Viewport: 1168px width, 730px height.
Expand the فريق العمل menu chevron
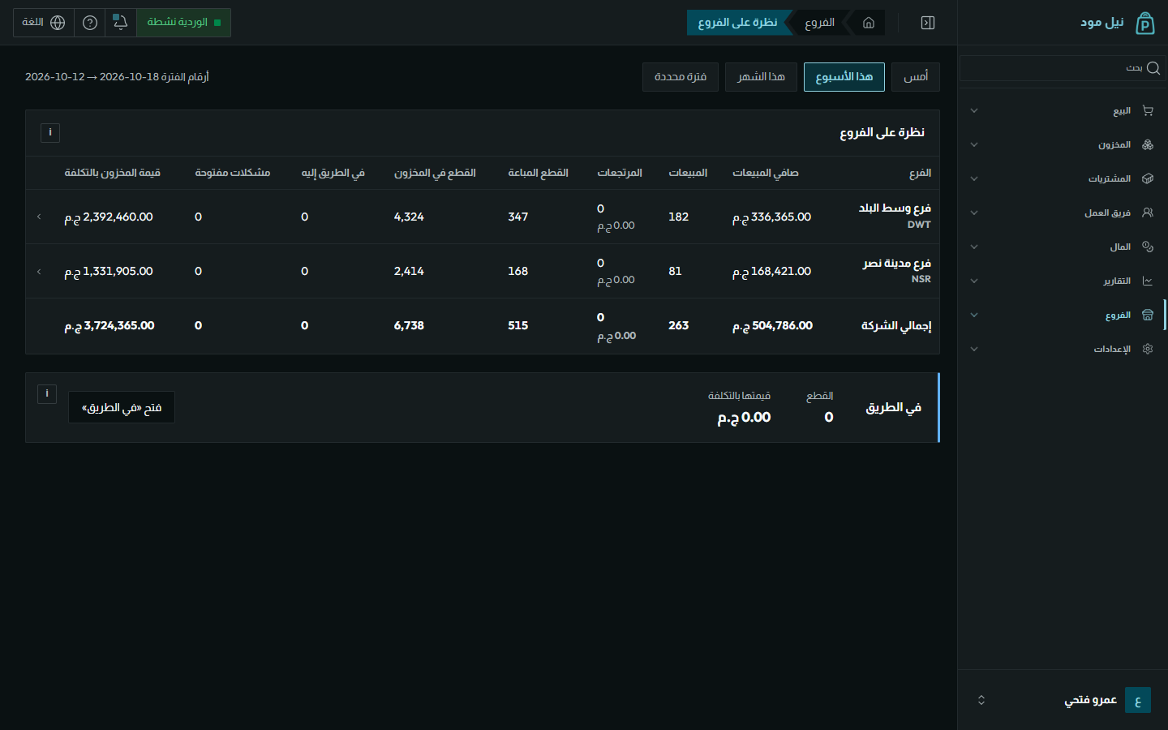tap(974, 213)
